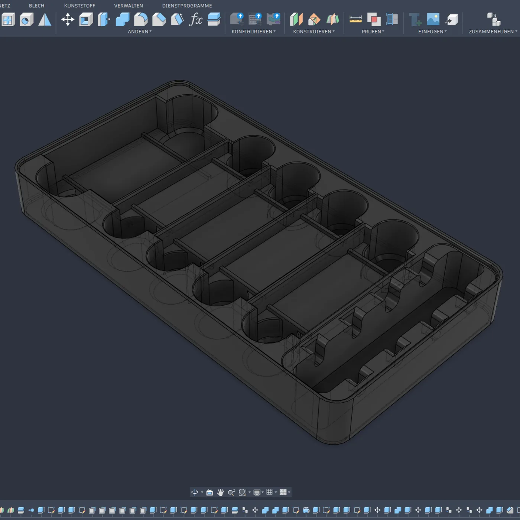Select the Hole tool icon

coord(26,19)
